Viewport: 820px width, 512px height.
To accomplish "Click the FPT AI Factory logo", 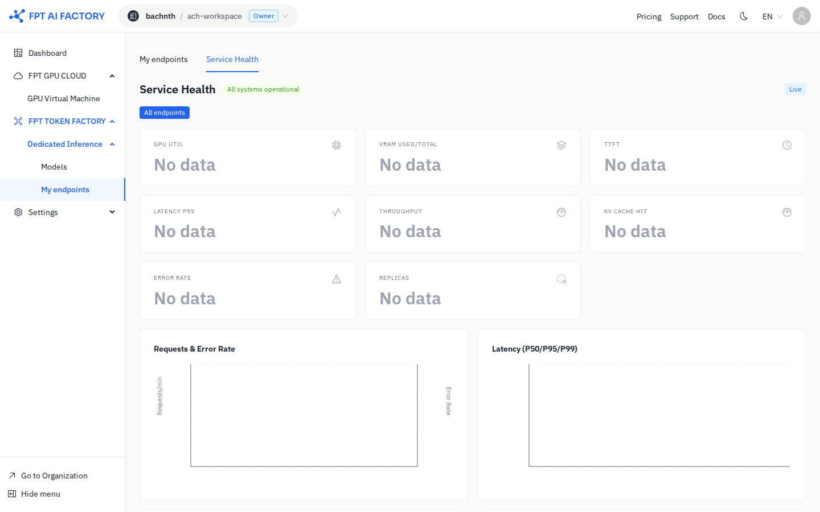I will click(x=57, y=16).
